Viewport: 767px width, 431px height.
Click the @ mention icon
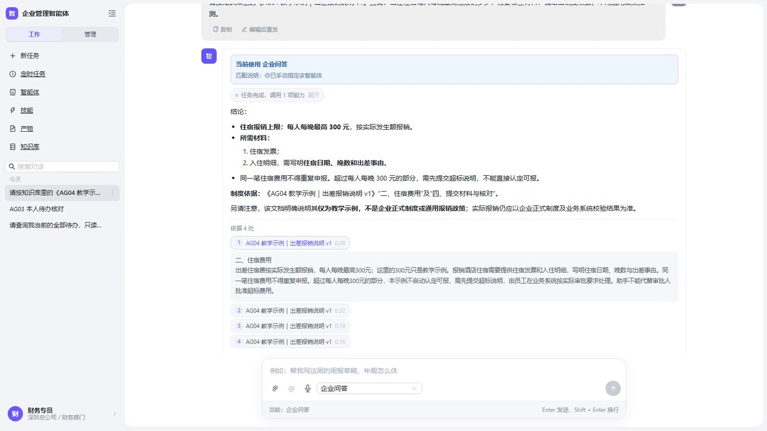291,389
